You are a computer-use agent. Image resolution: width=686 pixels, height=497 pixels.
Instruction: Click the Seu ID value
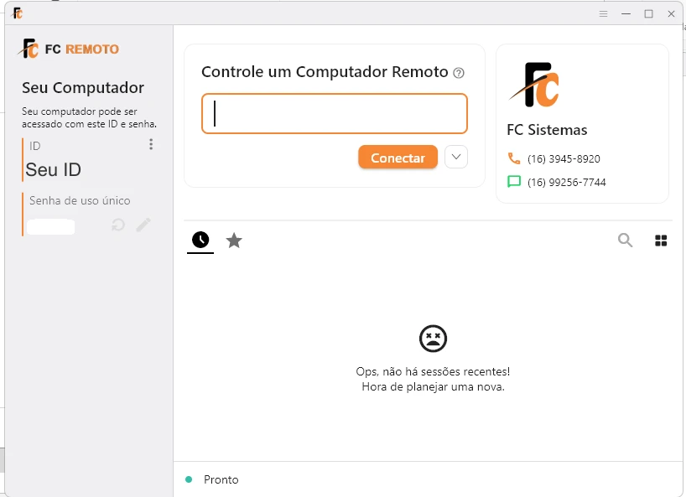coord(54,169)
